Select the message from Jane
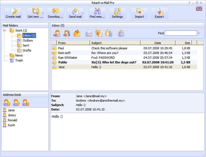Image resolution: width=206 pixels, height=157 pixels. (x=124, y=67)
